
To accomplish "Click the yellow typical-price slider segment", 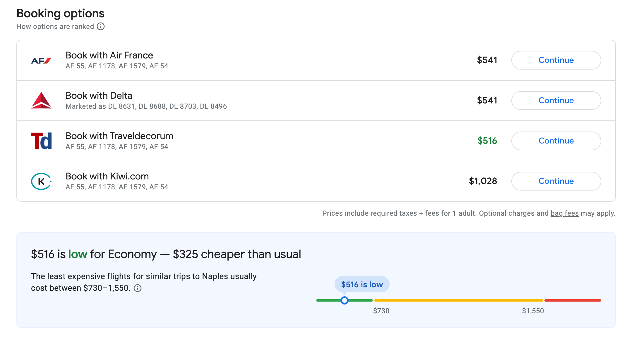I will [x=458, y=300].
